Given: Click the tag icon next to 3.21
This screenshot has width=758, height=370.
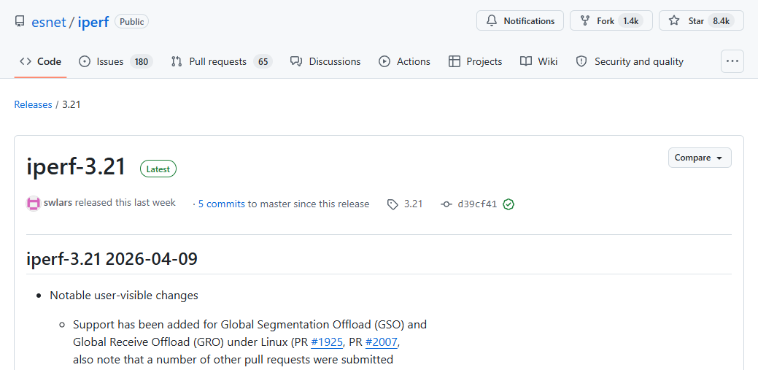Looking at the screenshot, I should 392,204.
